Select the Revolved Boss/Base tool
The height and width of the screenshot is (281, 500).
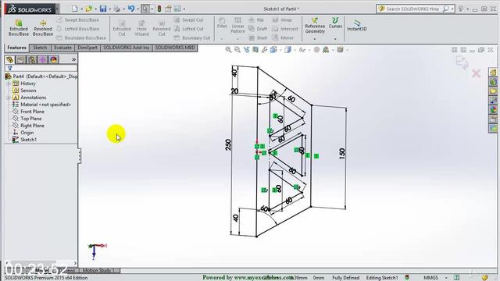[43, 27]
